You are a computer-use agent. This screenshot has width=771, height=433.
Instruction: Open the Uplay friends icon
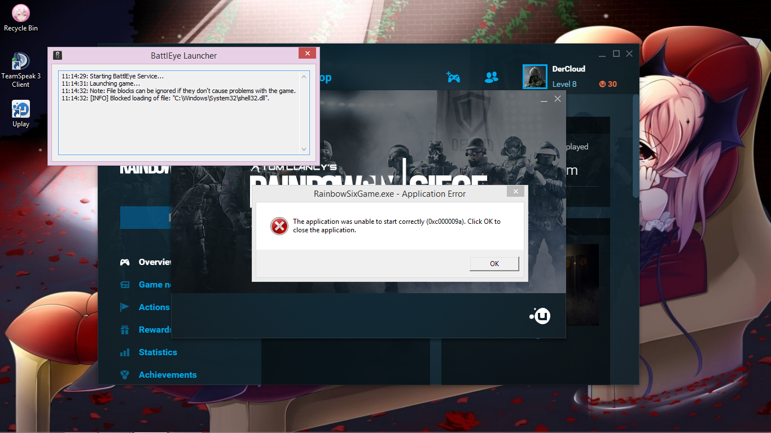click(x=492, y=77)
